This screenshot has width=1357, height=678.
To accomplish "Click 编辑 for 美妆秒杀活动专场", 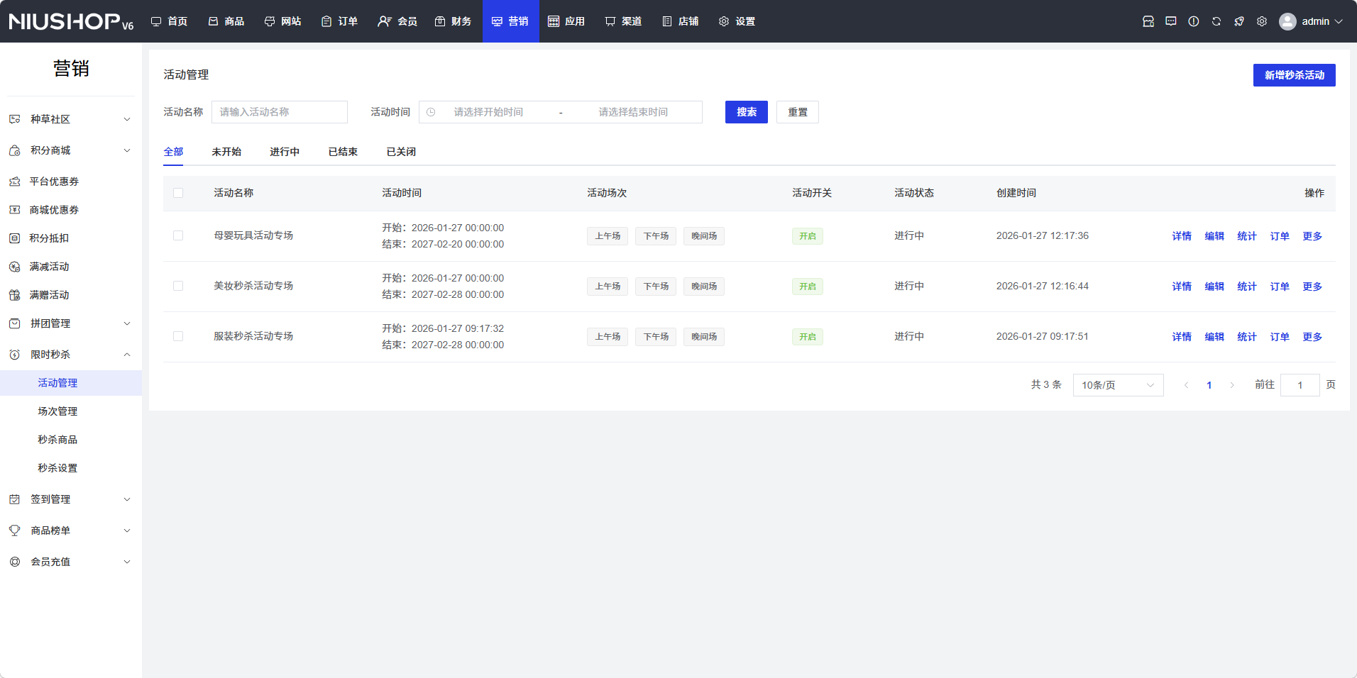I will (1214, 287).
